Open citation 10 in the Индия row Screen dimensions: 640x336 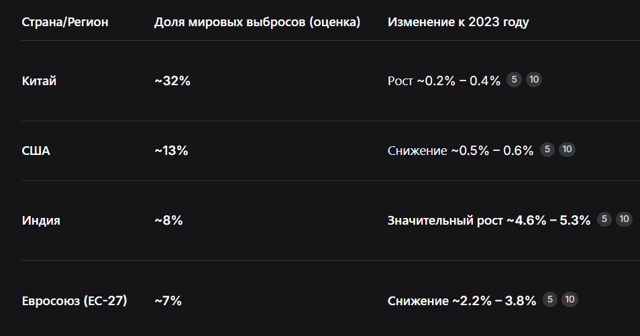624,219
